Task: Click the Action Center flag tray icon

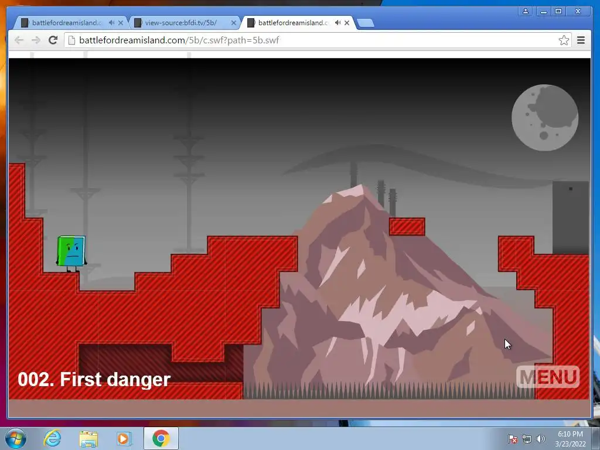Action: [x=512, y=439]
